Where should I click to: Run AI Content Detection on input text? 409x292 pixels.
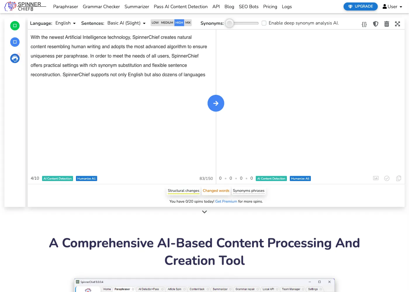58,178
